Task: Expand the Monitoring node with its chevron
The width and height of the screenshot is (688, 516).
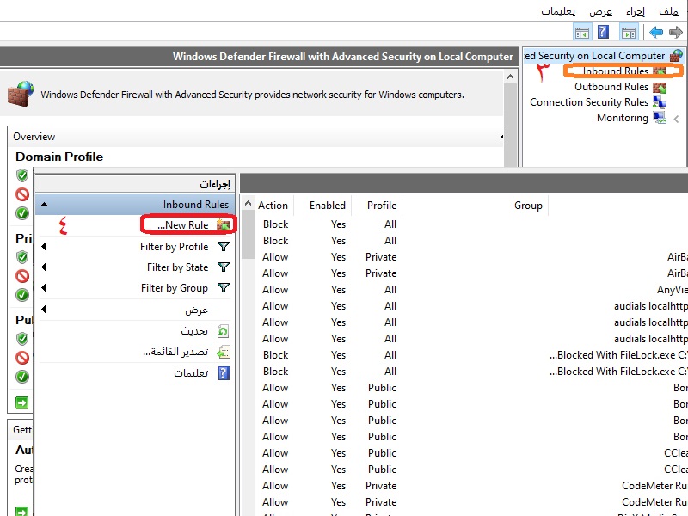Action: [676, 119]
